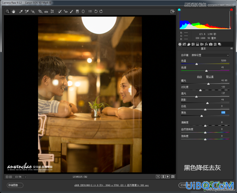Swap before and after settings icon
This screenshot has width=237, height=193.
[x=163, y=177]
